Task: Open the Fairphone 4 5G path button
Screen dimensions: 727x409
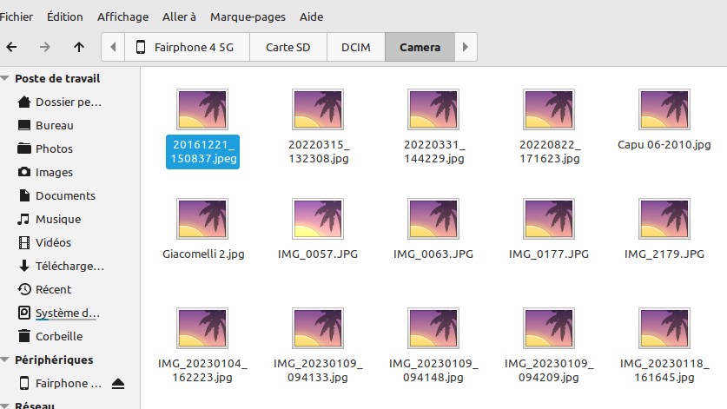Action: pyautogui.click(x=187, y=47)
